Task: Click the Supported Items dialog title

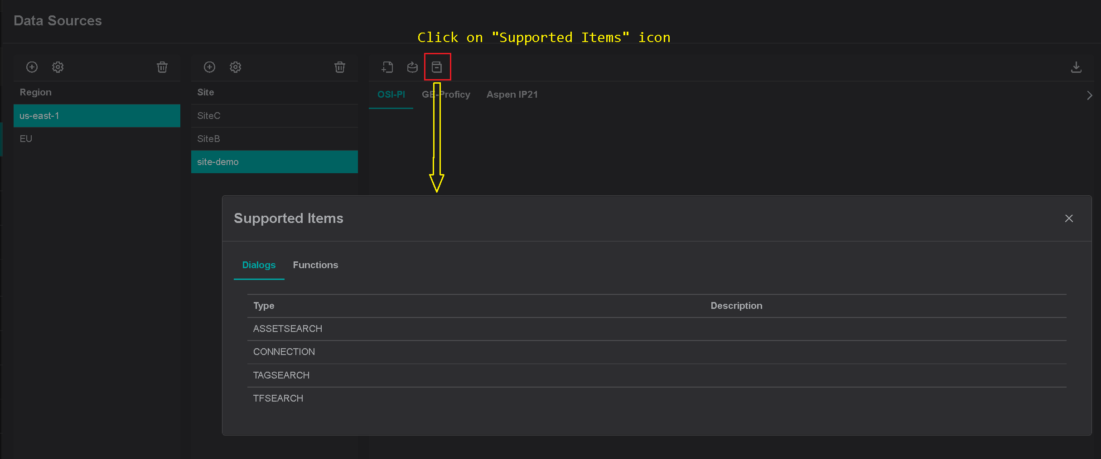Action: click(289, 218)
